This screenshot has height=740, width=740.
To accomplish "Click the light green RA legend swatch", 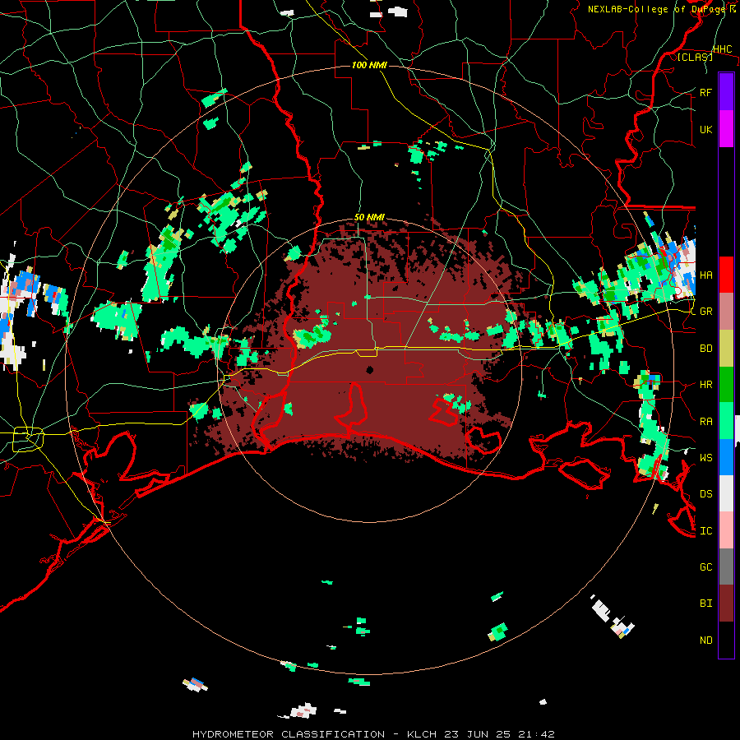I will tap(726, 421).
